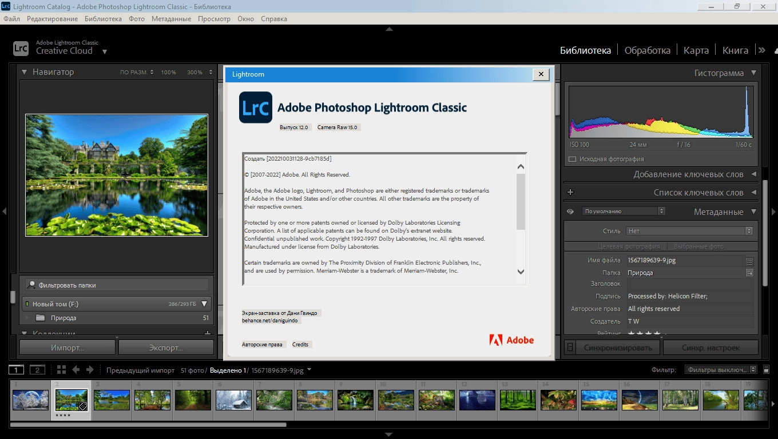Collapse the Навигатор panel
The width and height of the screenshot is (778, 439).
click(25, 72)
